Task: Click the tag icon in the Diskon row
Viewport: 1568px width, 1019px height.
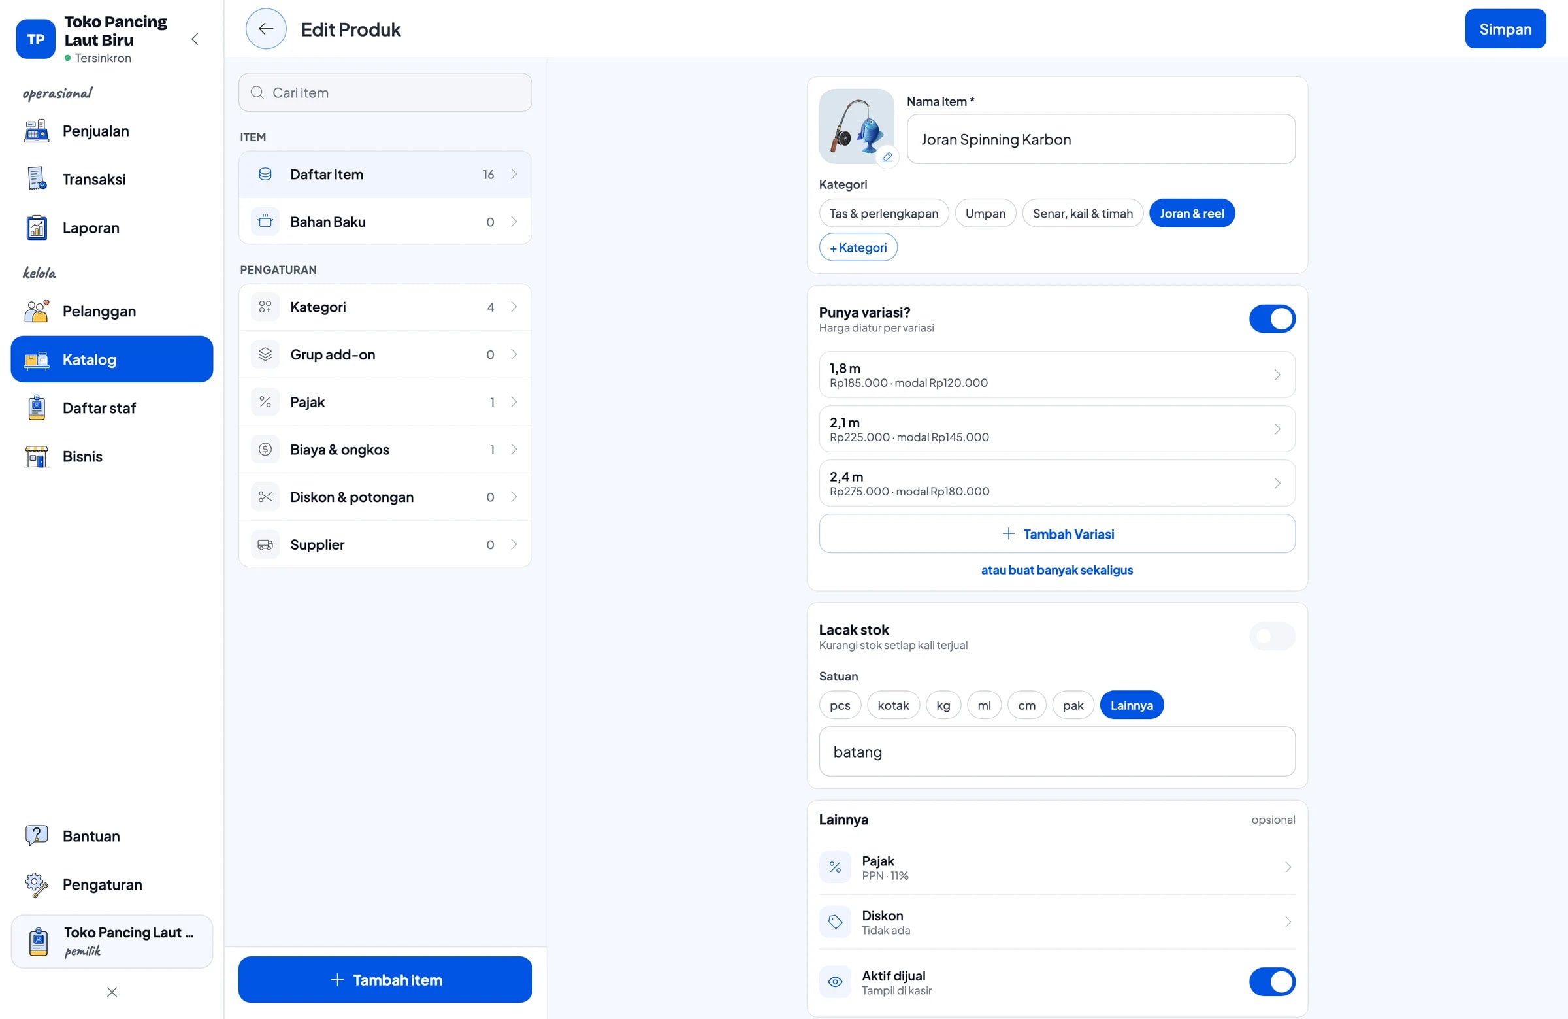Action: tap(835, 922)
